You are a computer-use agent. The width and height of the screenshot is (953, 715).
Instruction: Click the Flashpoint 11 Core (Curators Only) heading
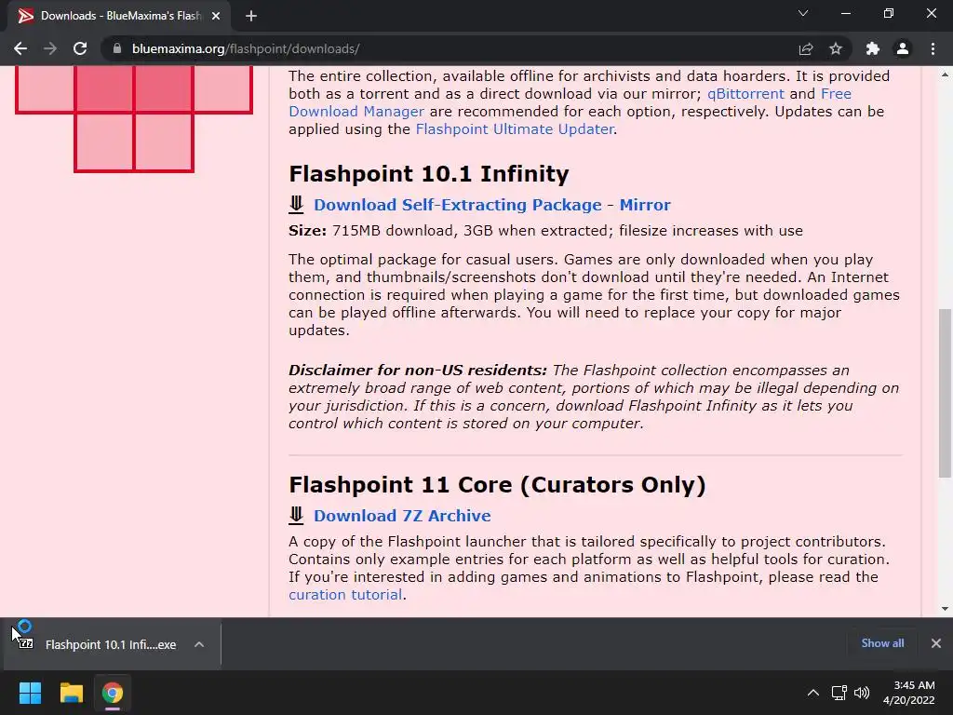click(497, 484)
